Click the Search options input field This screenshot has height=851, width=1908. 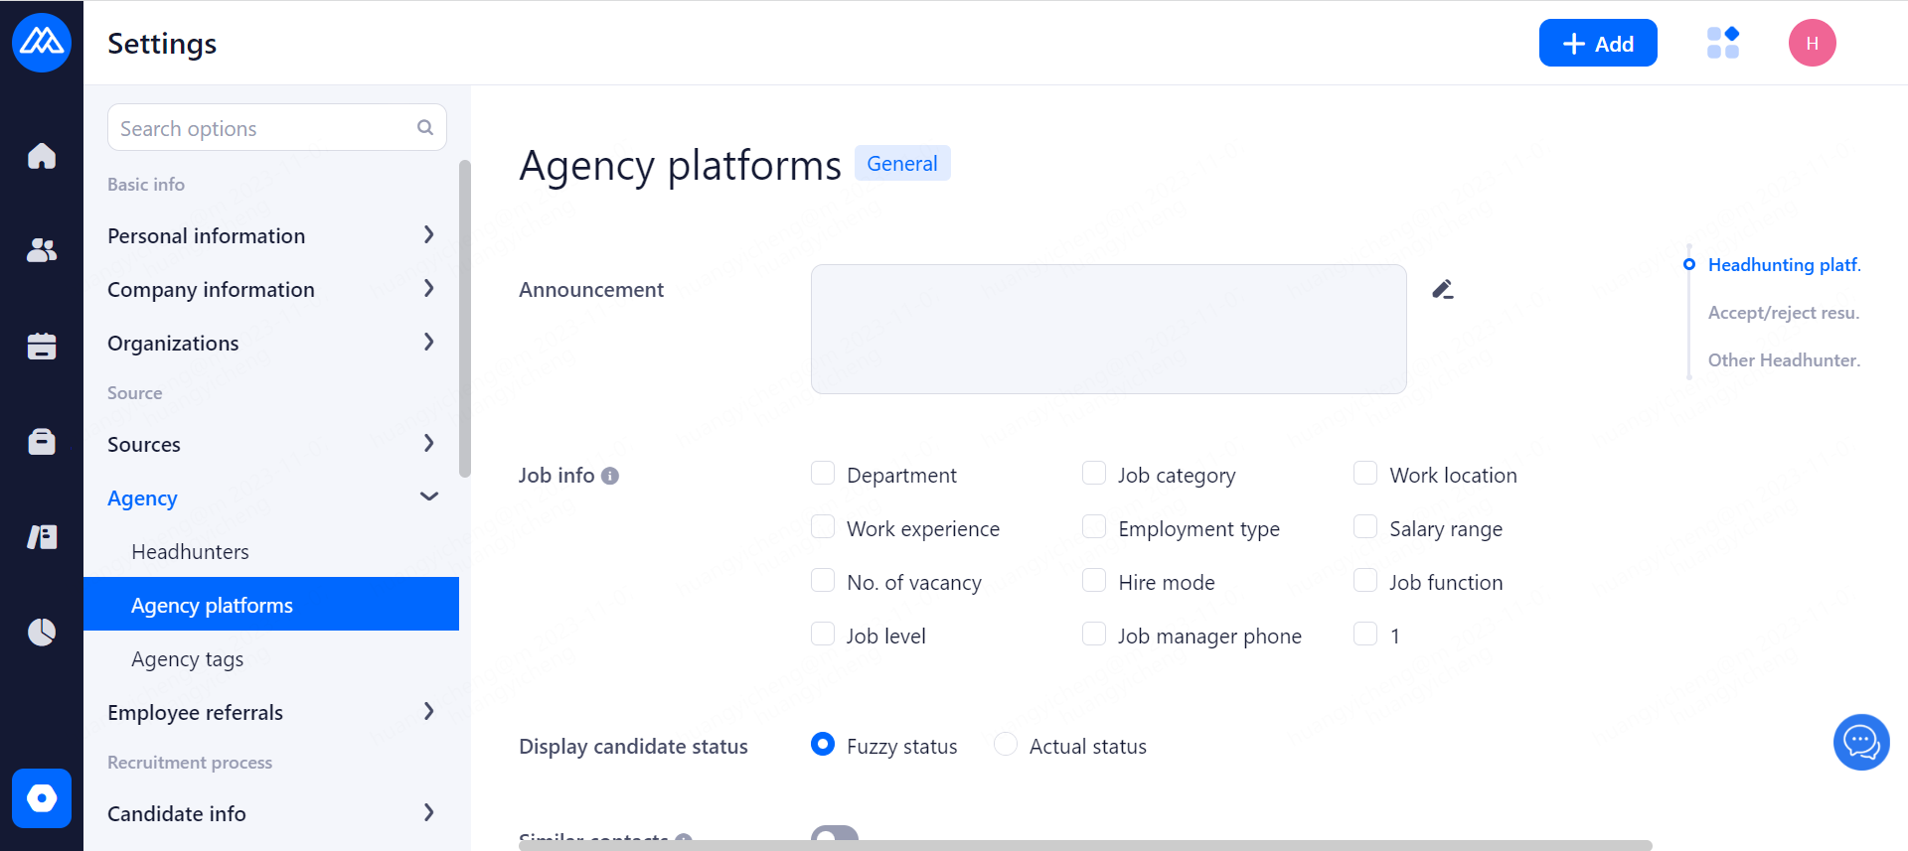tap(263, 128)
